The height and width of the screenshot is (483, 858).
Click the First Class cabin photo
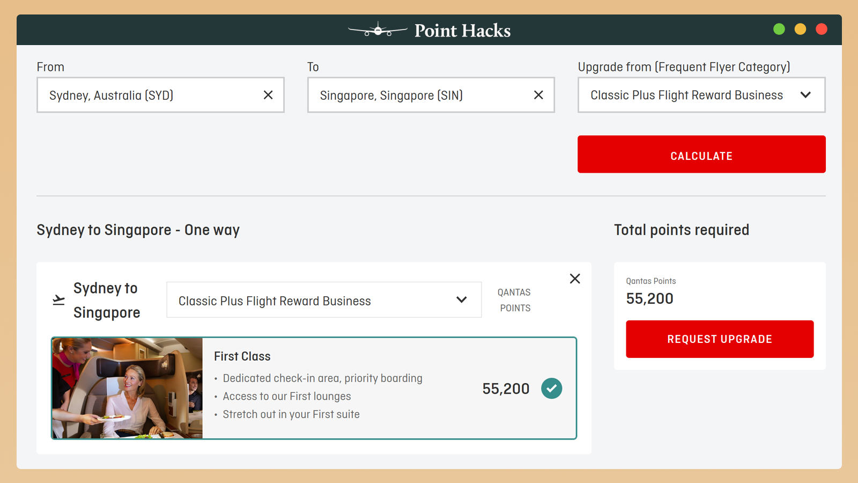128,388
